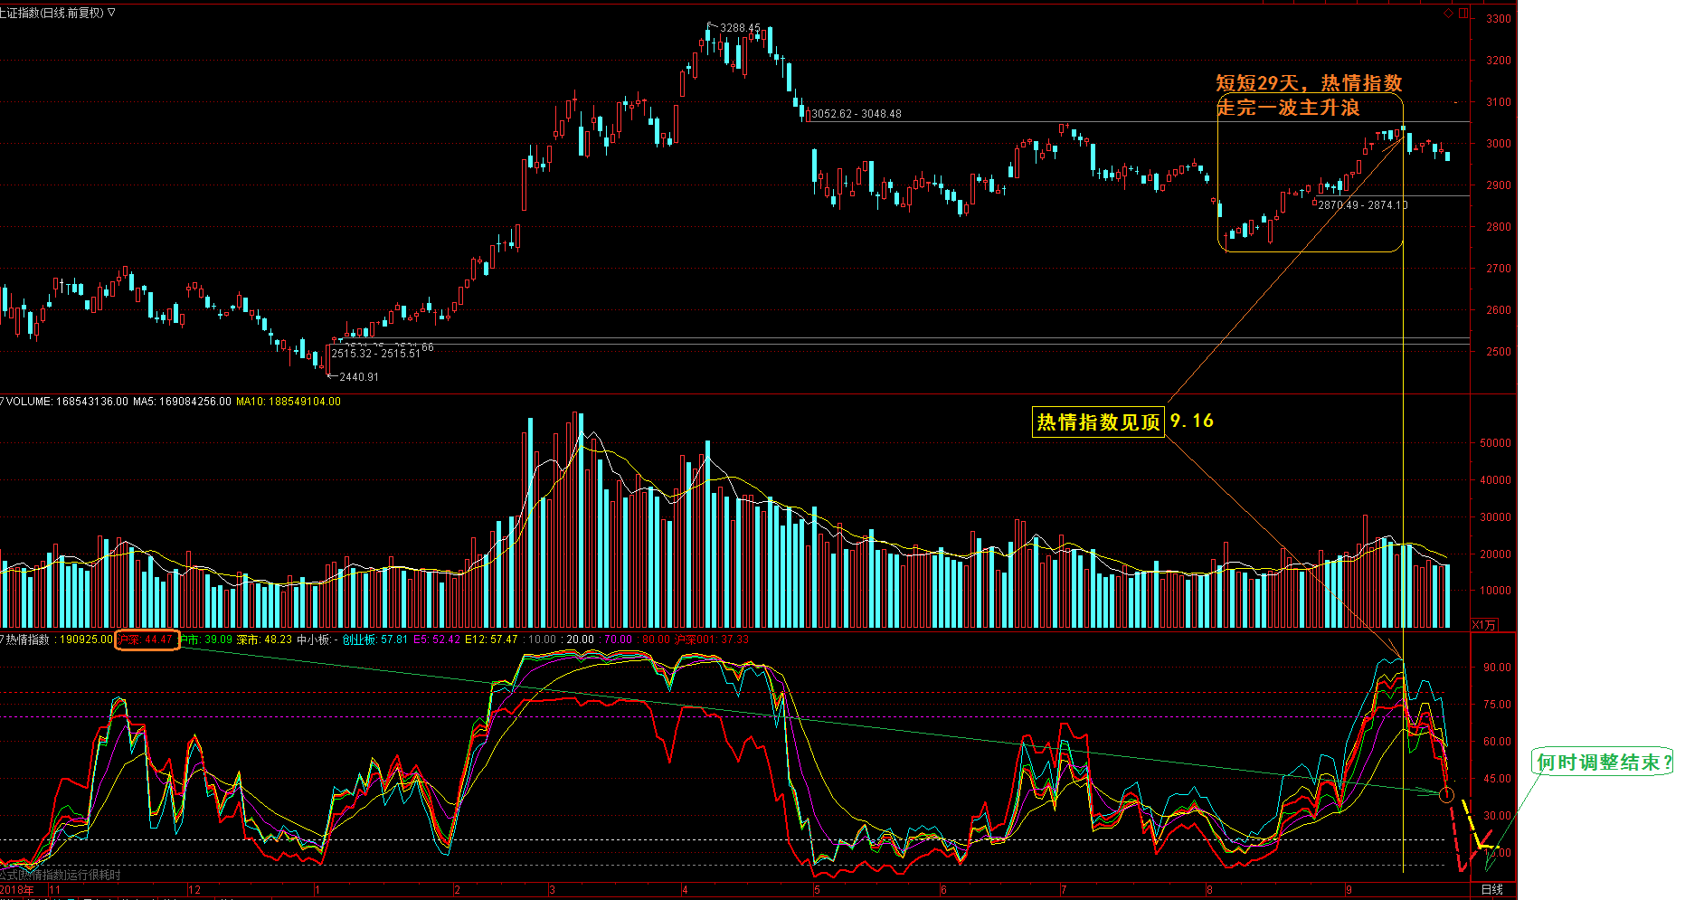Click month marker 11 on time axis
1685x900 pixels.
tap(55, 890)
